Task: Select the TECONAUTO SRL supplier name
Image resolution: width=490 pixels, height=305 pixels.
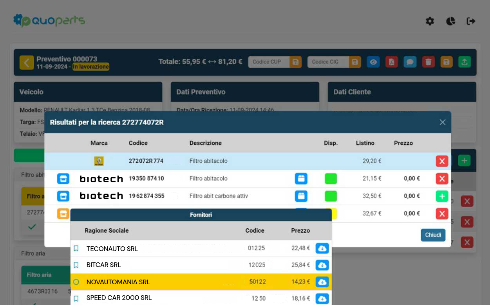Action: point(112,249)
